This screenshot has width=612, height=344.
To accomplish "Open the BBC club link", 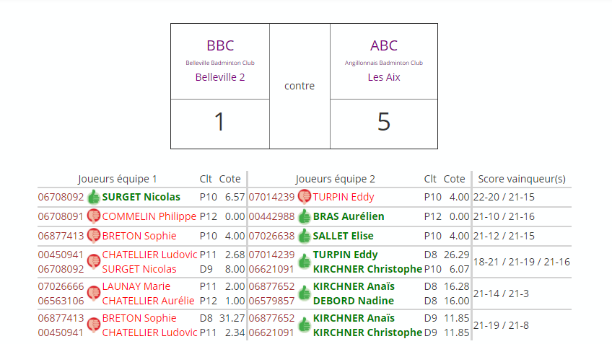I will [220, 46].
